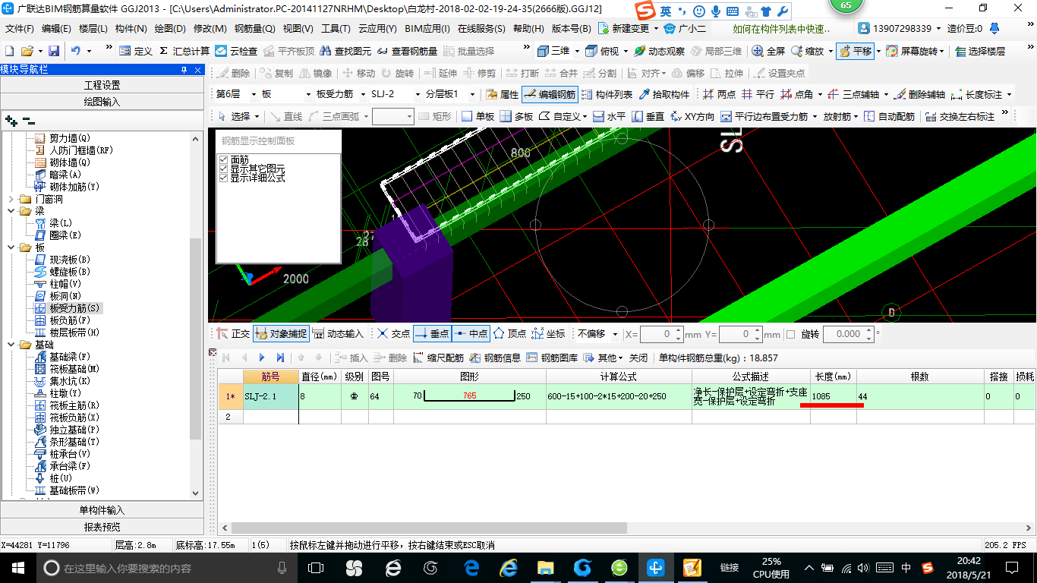
Task: Open the 钢筋量(Q) menu
Action: coord(255,29)
